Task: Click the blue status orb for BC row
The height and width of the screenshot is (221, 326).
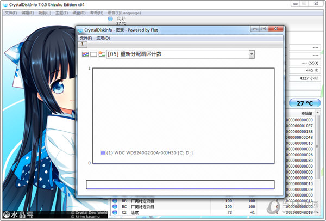Action: 115,207
